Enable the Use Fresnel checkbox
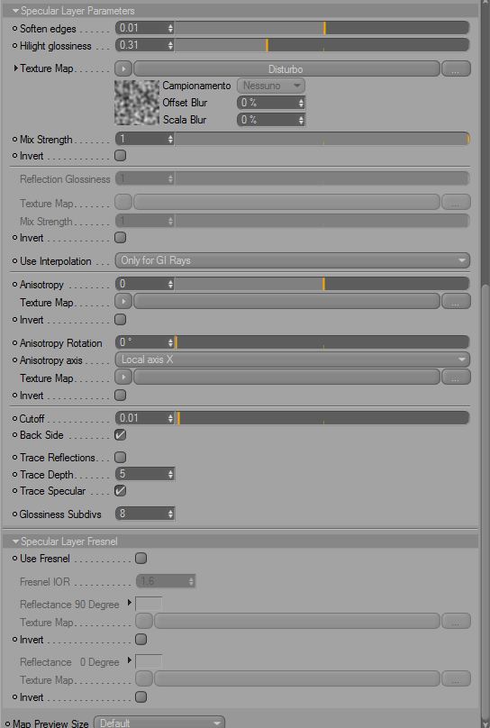The height and width of the screenshot is (728, 490). click(x=141, y=558)
